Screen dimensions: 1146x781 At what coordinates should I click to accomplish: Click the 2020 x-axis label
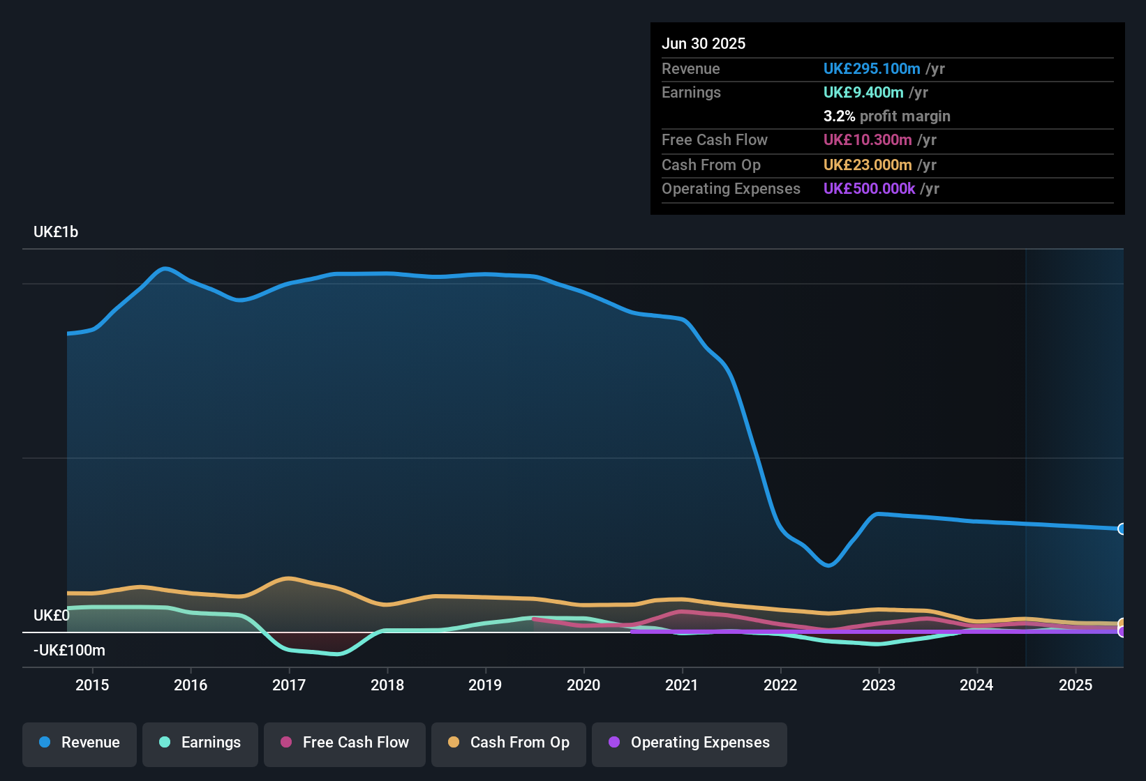[x=583, y=685]
